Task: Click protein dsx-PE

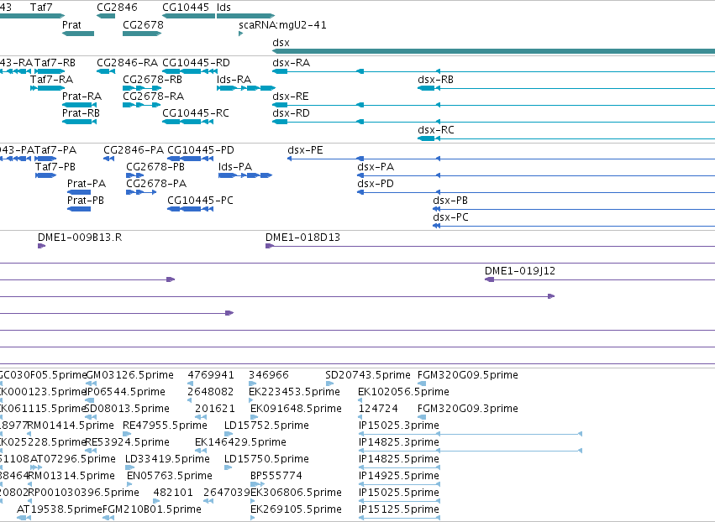Action: pyautogui.click(x=305, y=150)
